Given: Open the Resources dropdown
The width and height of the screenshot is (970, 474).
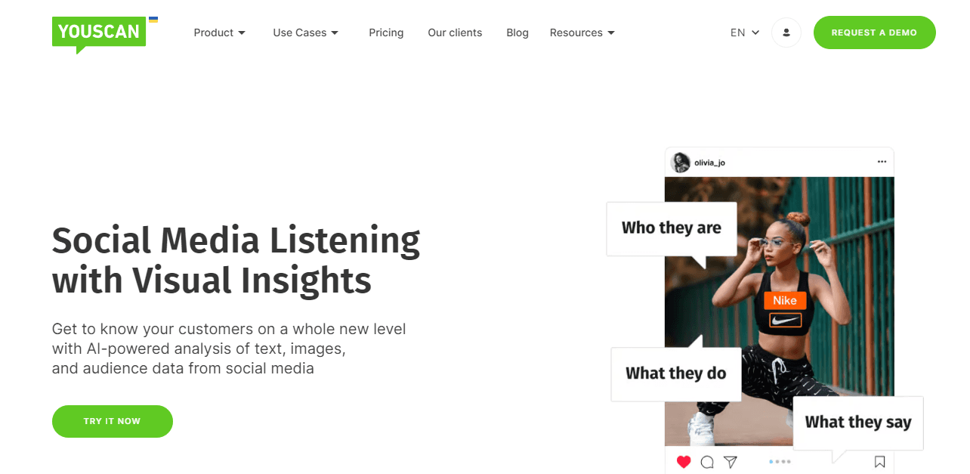Looking at the screenshot, I should (x=581, y=33).
